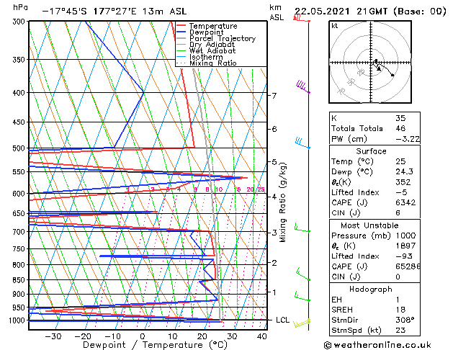Click the weatheronline.co.uk copyright text

pyautogui.click(x=377, y=345)
